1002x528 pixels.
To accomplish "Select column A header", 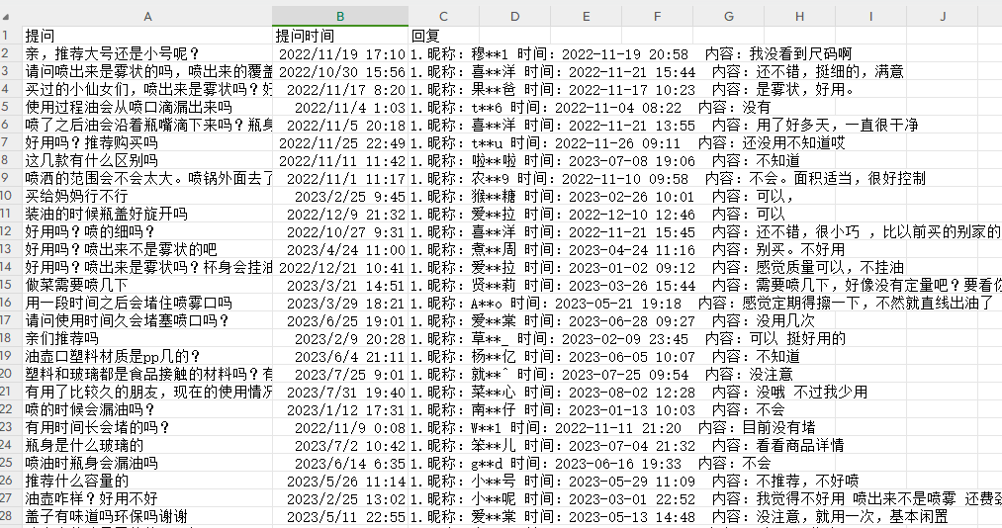I will (x=147, y=16).
